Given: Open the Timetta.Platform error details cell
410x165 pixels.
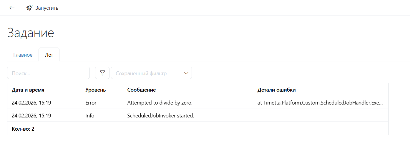Looking at the screenshot, I should pyautogui.click(x=320, y=103).
